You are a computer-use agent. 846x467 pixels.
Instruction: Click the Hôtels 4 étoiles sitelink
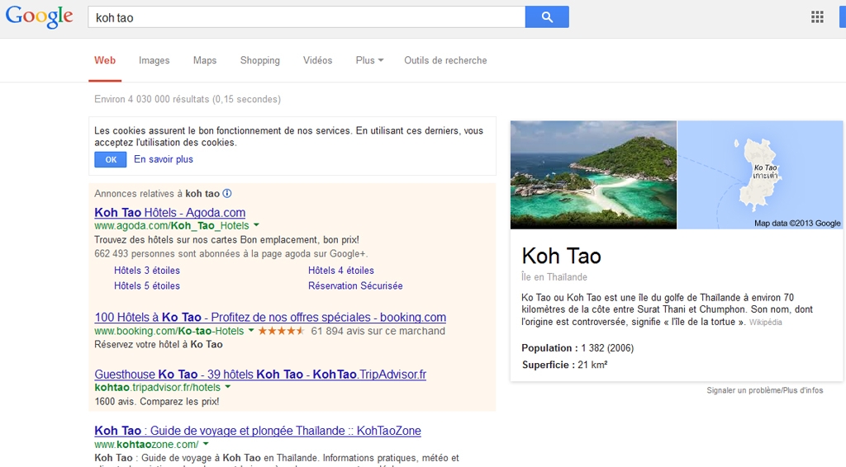click(341, 271)
